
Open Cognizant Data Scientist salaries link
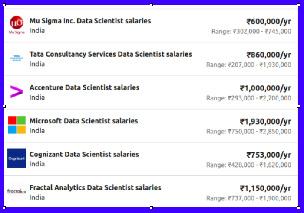pos(84,154)
